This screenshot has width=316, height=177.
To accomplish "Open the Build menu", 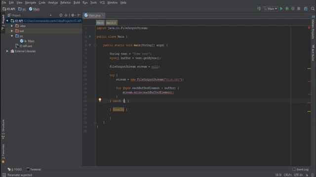I will 77,2.
